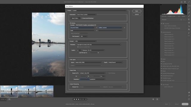Select first filmstrip thumbnail
The height and width of the screenshot is (107, 191).
(9, 91)
